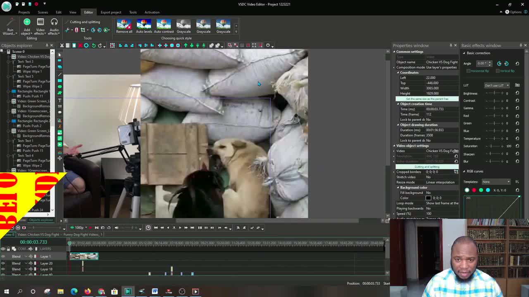Click the Temperature slider track
The height and width of the screenshot is (297, 529).
[x=494, y=139]
